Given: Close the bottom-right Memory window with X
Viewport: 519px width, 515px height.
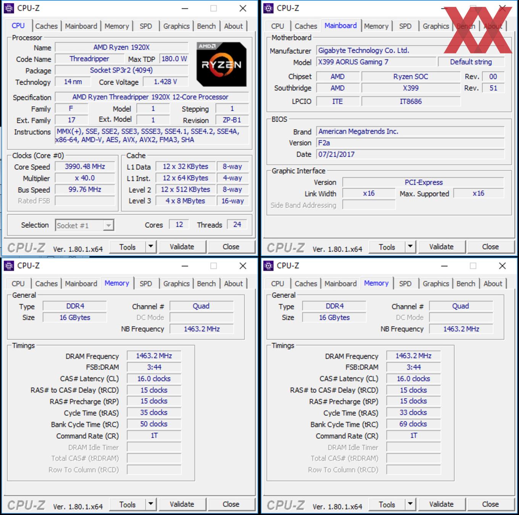Looking at the screenshot, I should pos(502,266).
